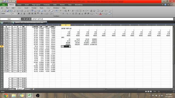Open the classic Edit menu dropdown

point(14,8)
